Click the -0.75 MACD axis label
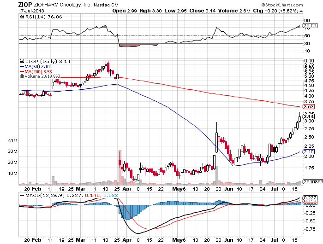The height and width of the screenshot is (244, 323). (310, 229)
